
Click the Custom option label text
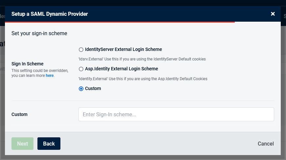(93, 89)
